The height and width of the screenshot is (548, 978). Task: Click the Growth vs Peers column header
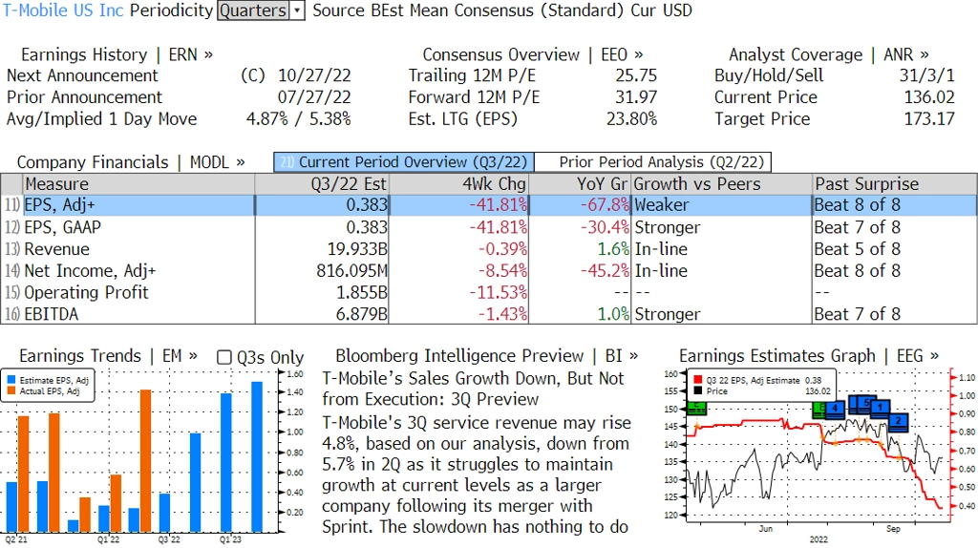(x=722, y=184)
